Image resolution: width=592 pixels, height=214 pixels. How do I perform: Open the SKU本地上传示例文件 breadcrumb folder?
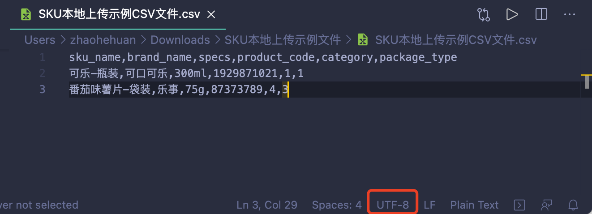tap(283, 40)
